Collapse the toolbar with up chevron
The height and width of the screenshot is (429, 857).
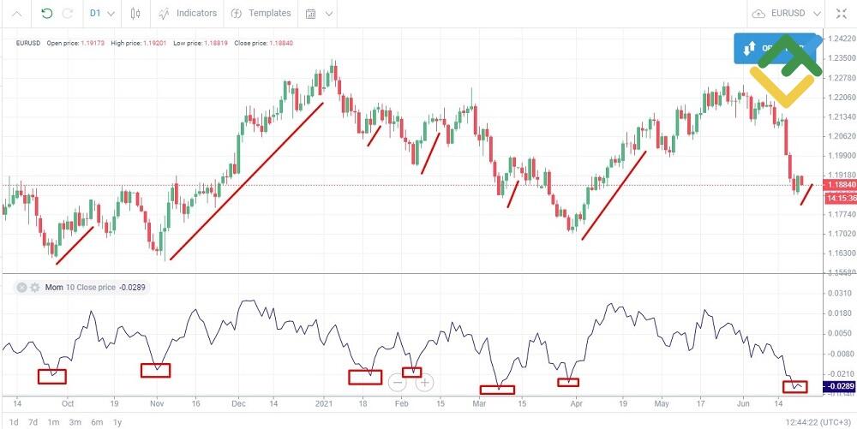(17, 14)
